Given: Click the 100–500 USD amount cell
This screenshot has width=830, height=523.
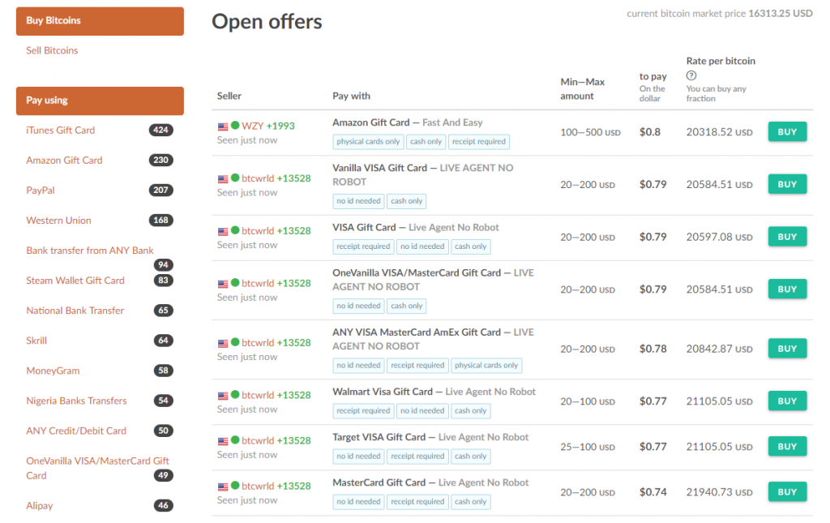Looking at the screenshot, I should (590, 132).
